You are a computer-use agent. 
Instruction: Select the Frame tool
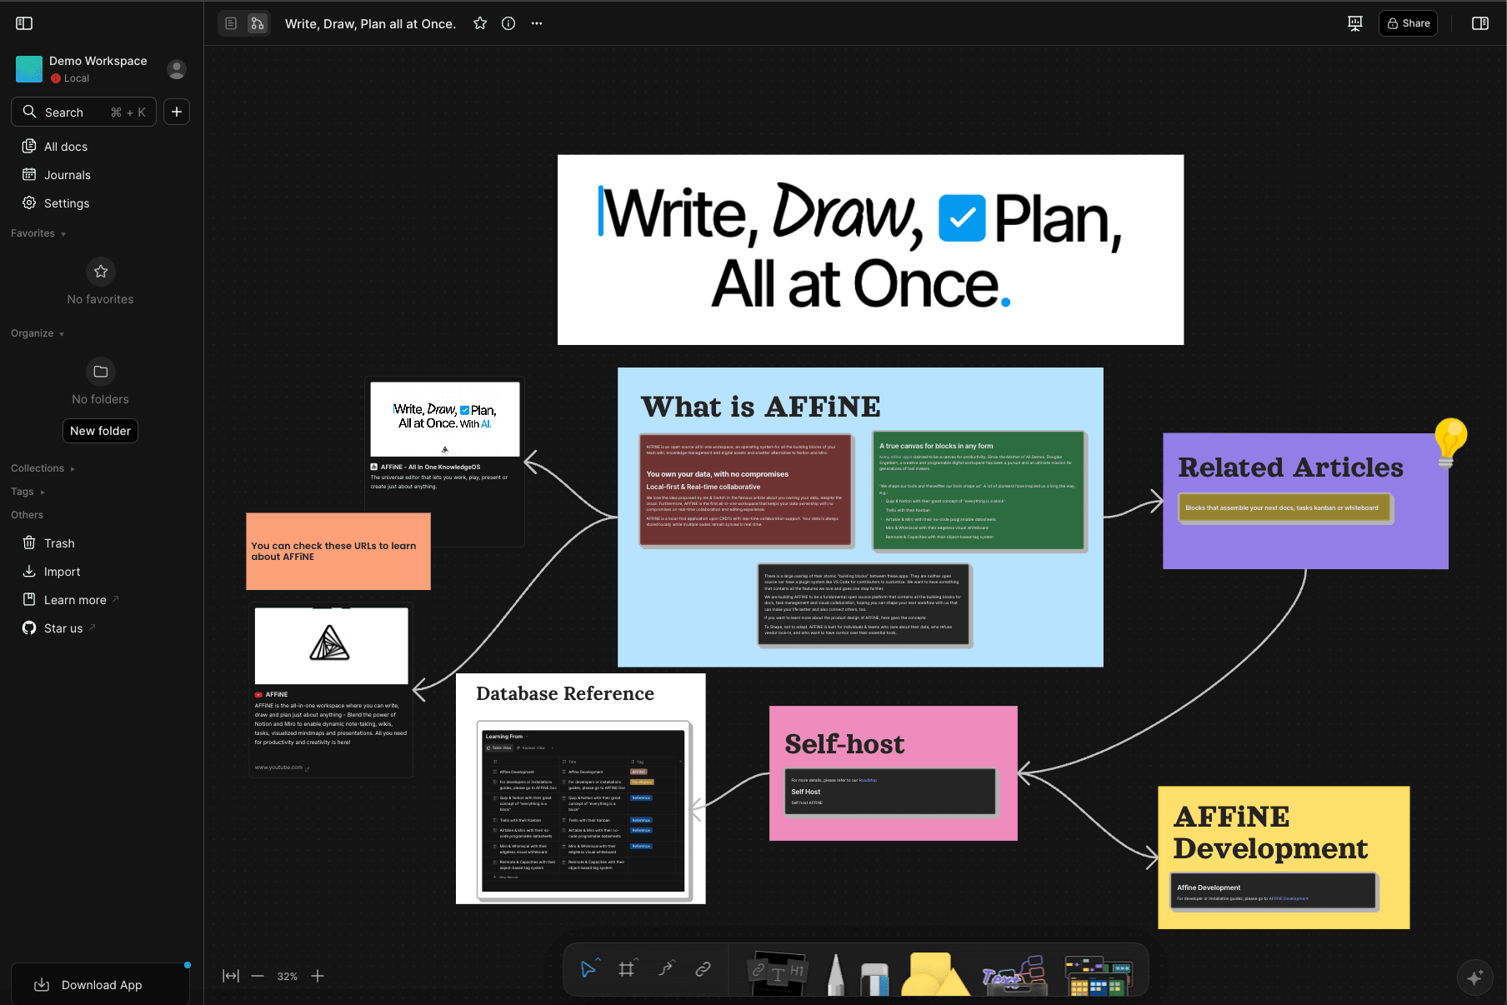pos(626,969)
